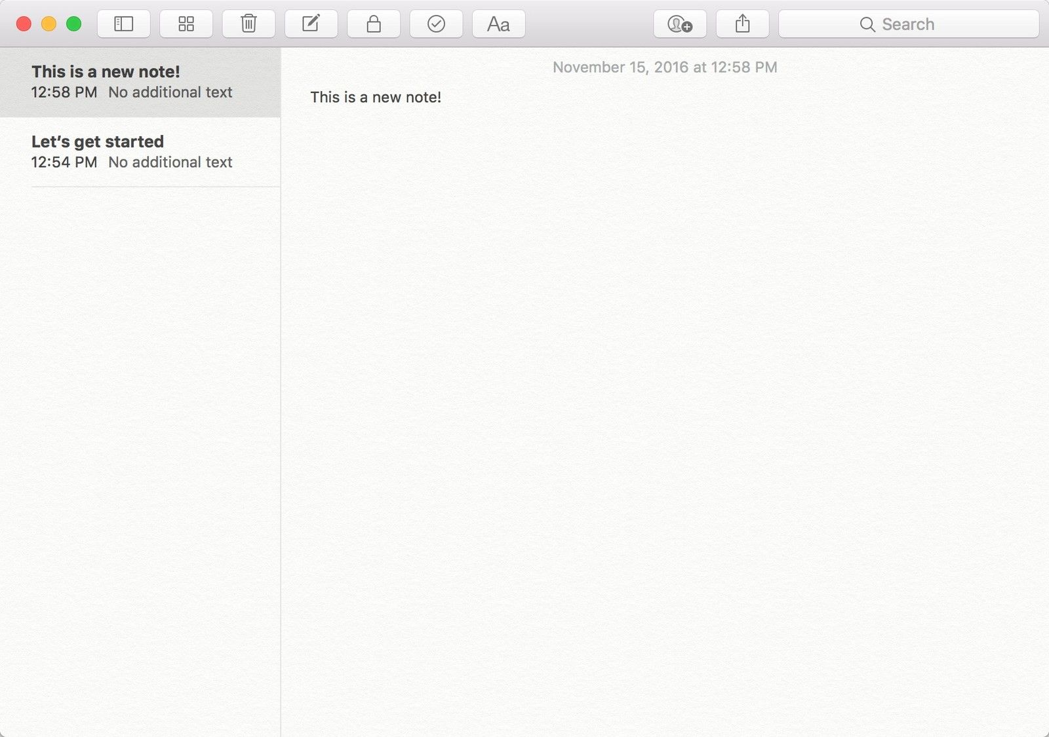Screen dimensions: 1049x737
Task: Click the blank space below the notes list
Action: (x=140, y=459)
